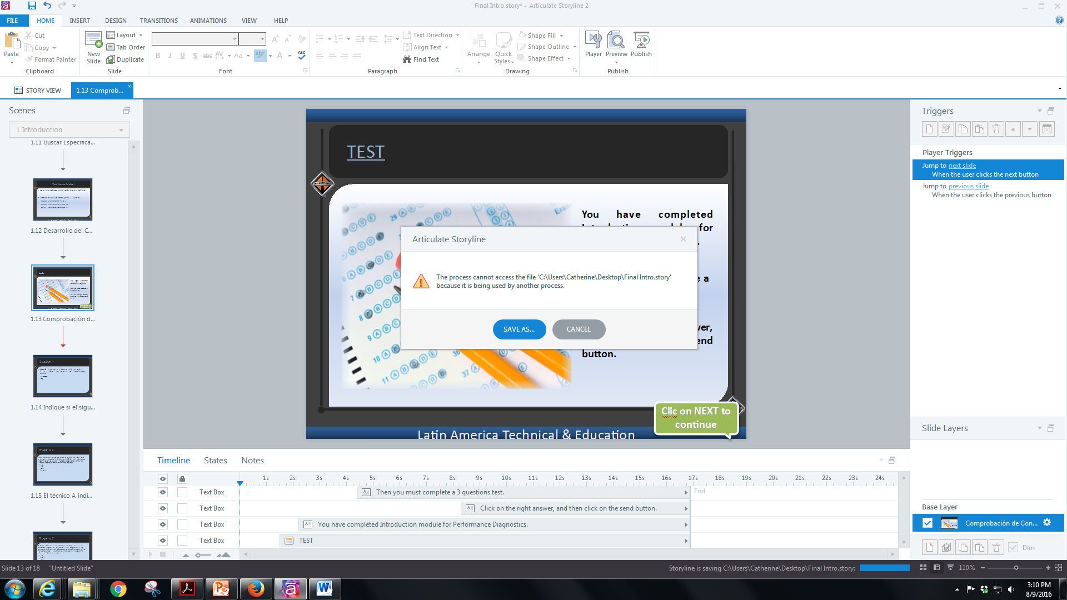
Task: Open the ANIMATIONS ribbon tab
Action: pos(208,21)
